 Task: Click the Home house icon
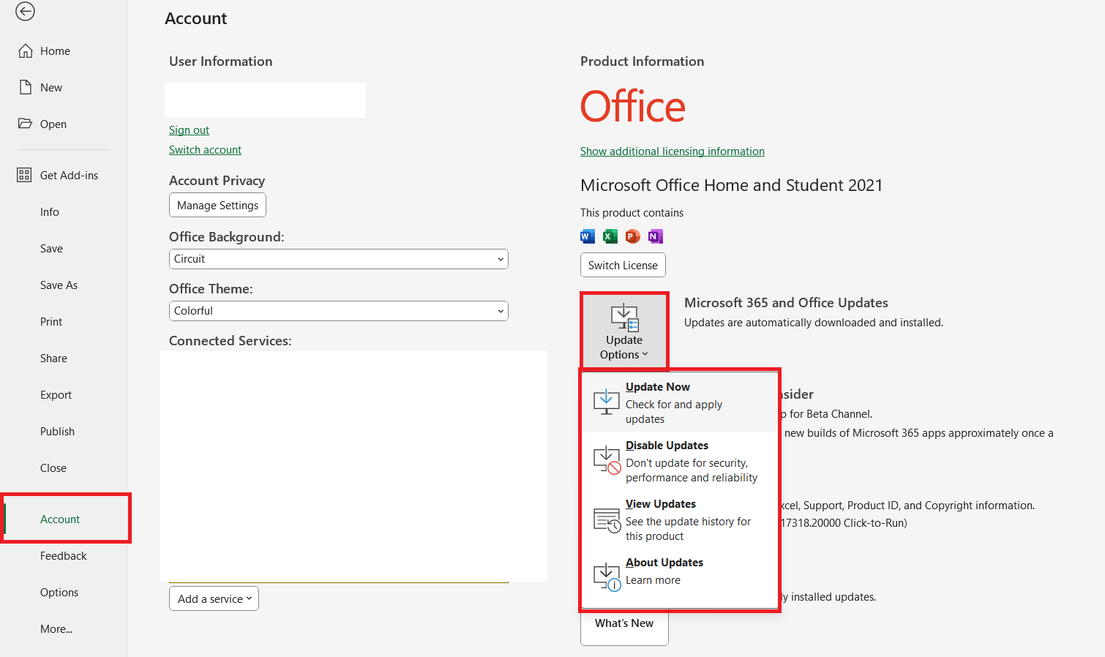26,50
